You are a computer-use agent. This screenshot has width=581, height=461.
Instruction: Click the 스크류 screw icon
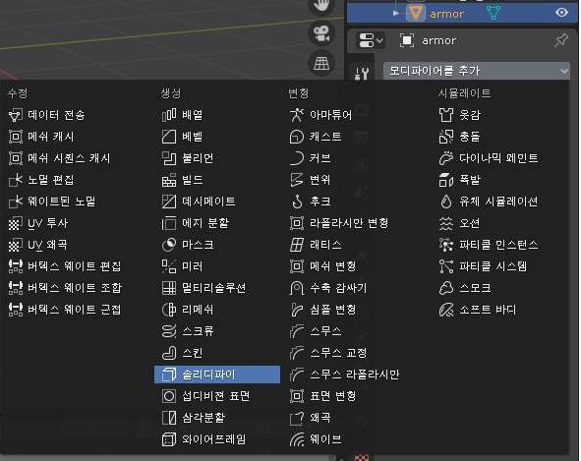(169, 331)
